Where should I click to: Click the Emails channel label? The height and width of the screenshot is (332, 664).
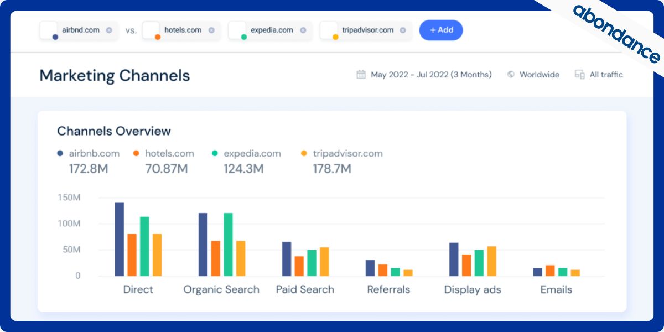(556, 289)
